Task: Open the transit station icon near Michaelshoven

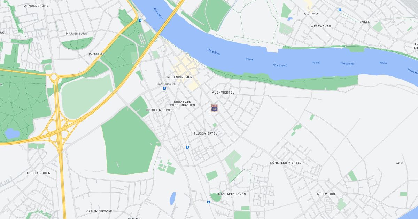Action: (208, 201)
